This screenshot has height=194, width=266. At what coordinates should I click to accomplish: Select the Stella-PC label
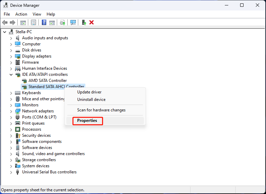pos(23,32)
